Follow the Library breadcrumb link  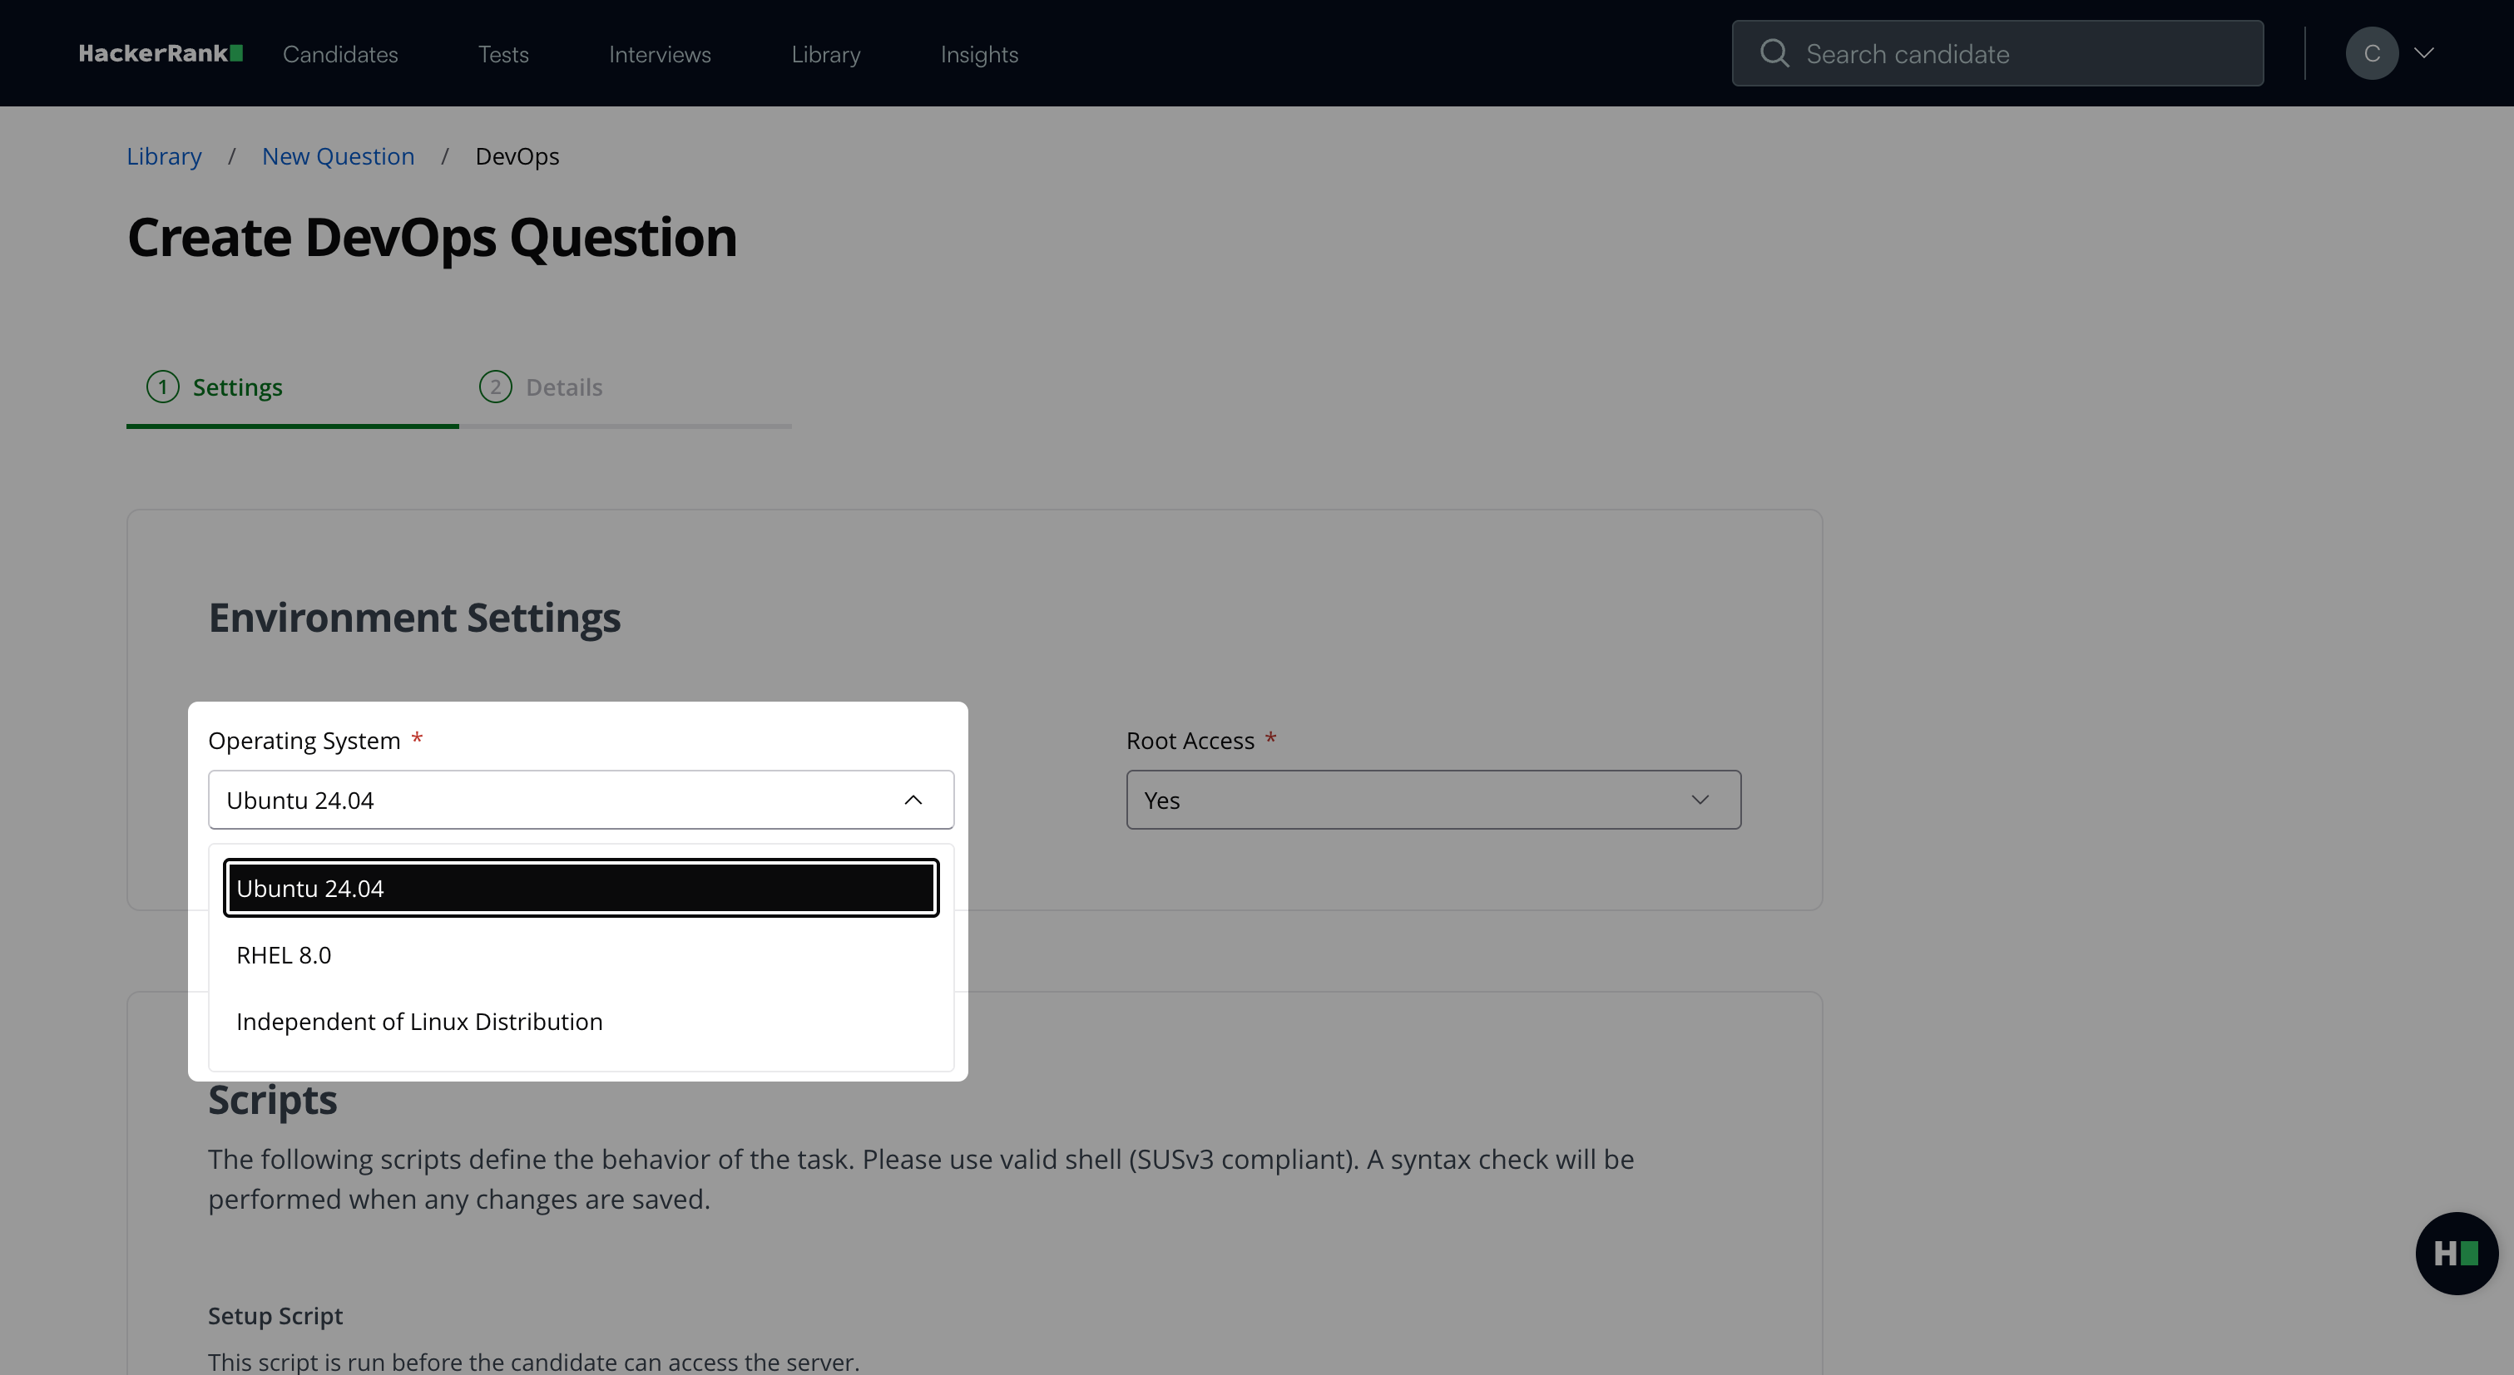click(x=164, y=156)
